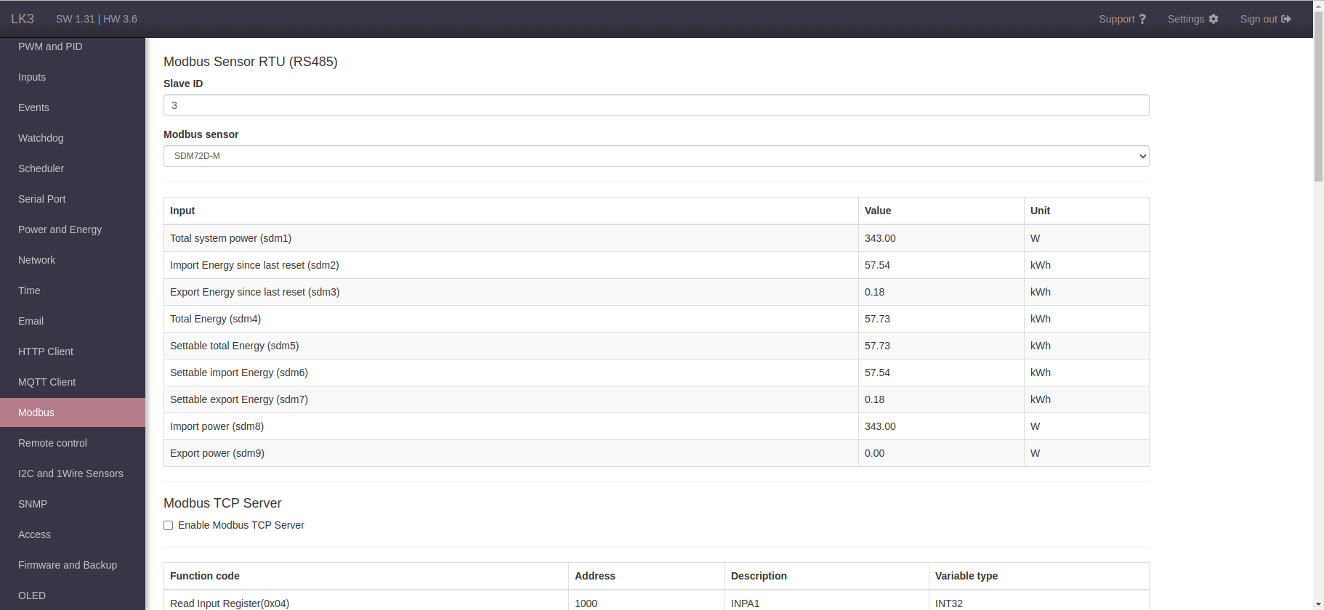Click the Support question mark icon
1324x610 pixels.
click(x=1142, y=19)
